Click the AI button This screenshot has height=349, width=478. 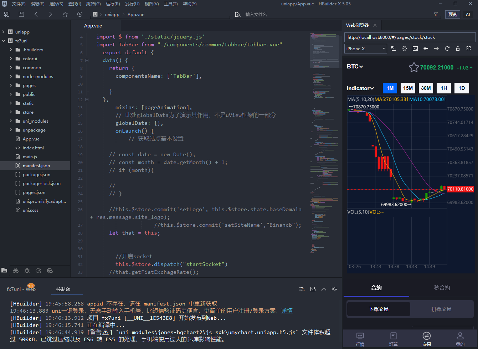pos(468,14)
